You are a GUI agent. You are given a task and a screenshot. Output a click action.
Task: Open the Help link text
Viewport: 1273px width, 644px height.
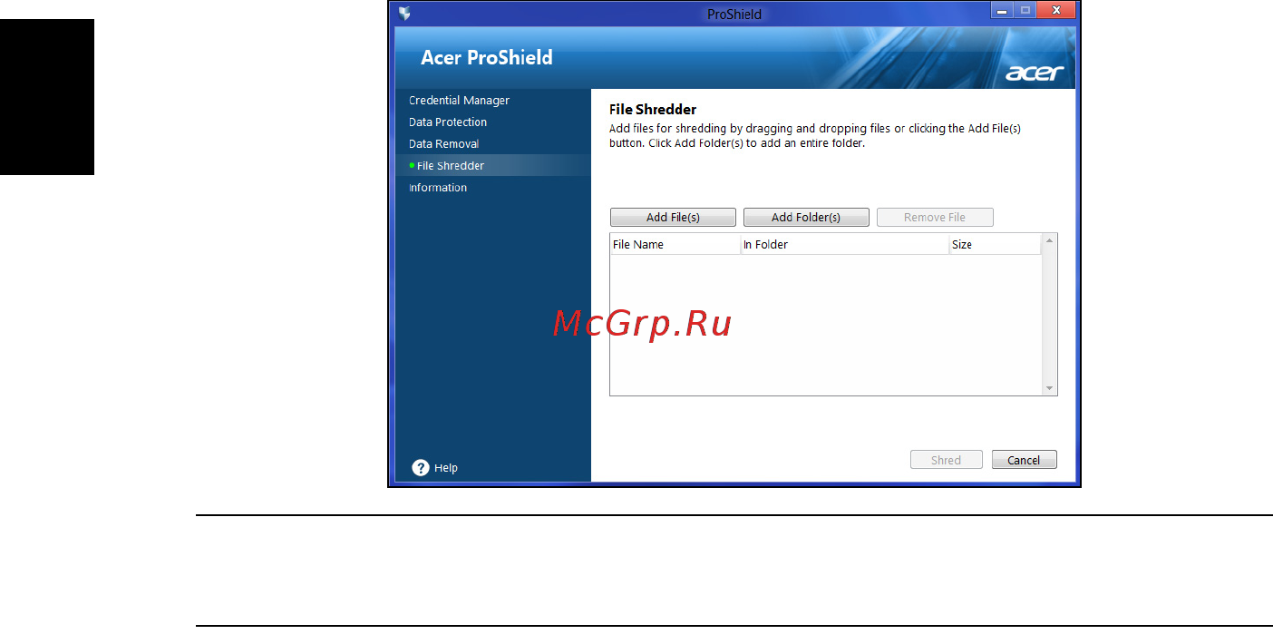[446, 468]
